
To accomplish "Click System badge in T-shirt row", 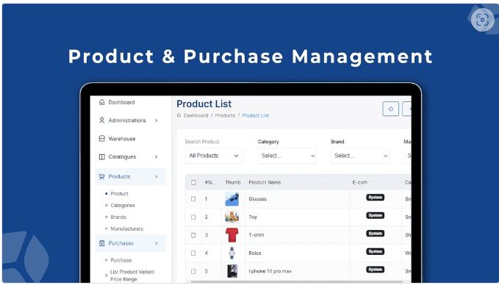I will point(376,234).
